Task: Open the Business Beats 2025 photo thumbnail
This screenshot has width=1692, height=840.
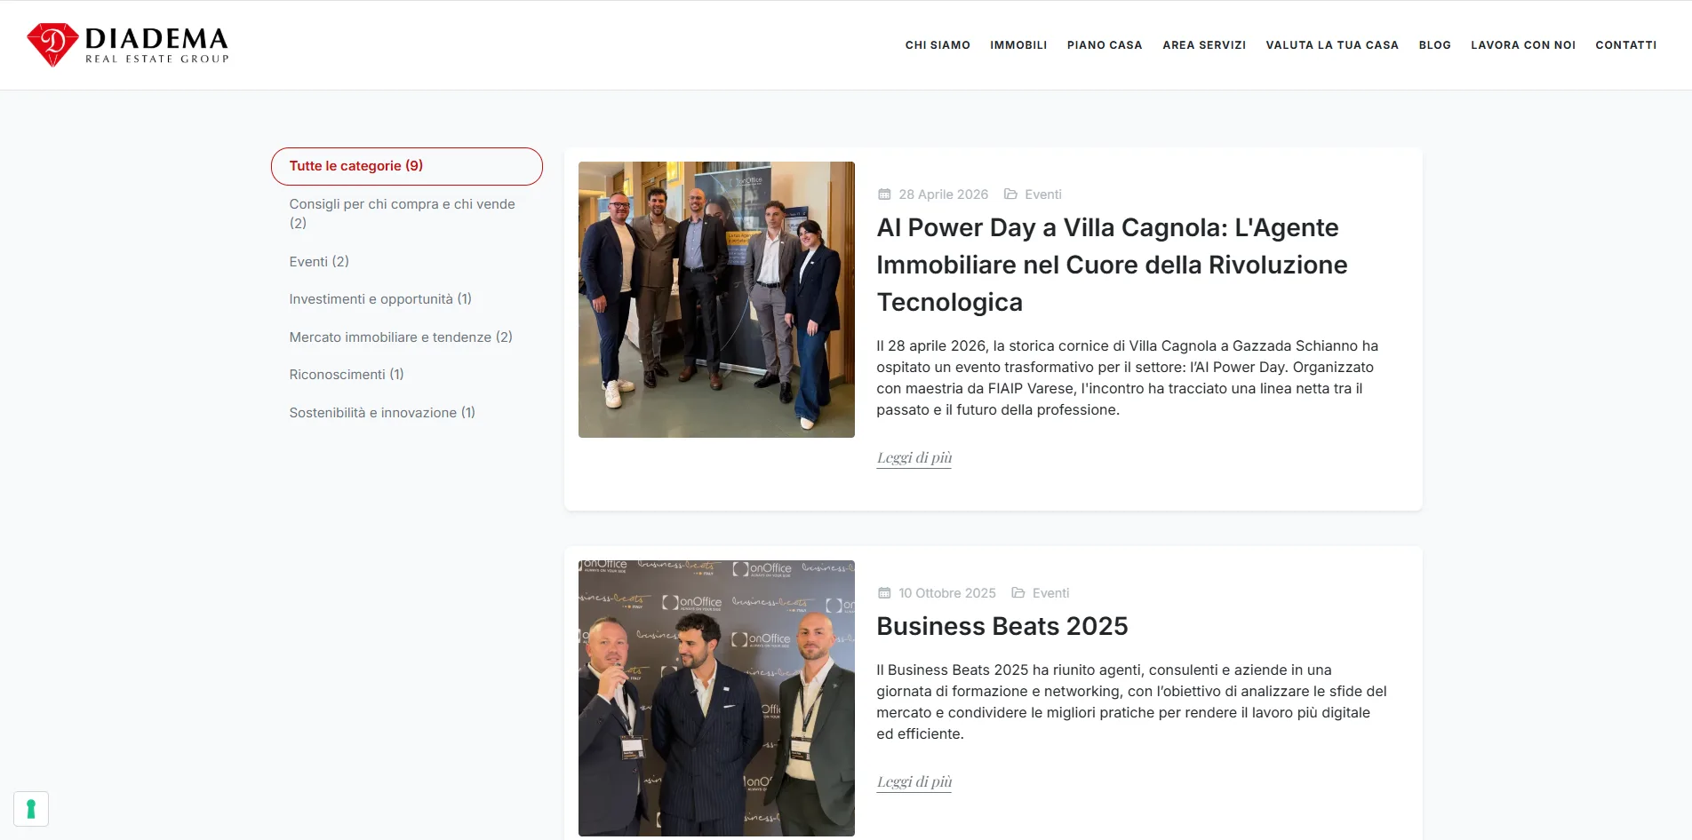Action: point(716,698)
